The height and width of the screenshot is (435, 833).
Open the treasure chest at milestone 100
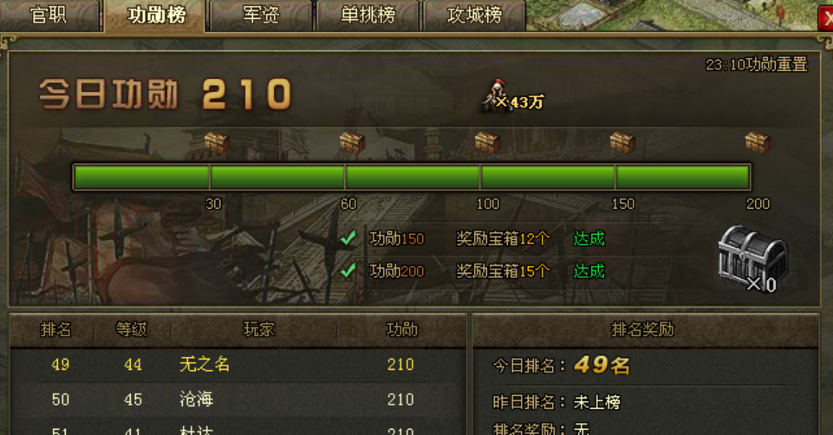click(486, 142)
